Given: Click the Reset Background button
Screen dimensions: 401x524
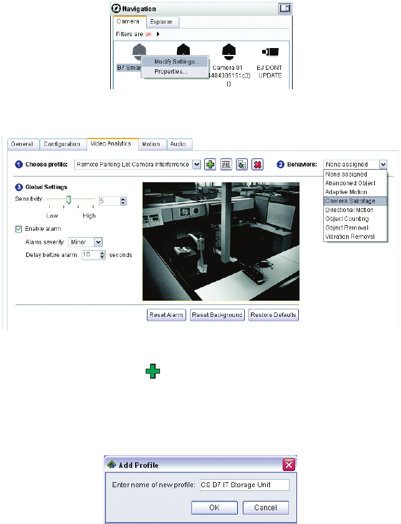Looking at the screenshot, I should 217,315.
